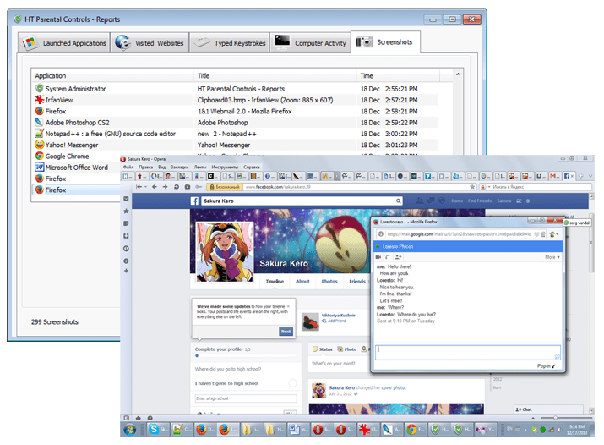Select the Microsoft Office Word row

[x=77, y=168]
